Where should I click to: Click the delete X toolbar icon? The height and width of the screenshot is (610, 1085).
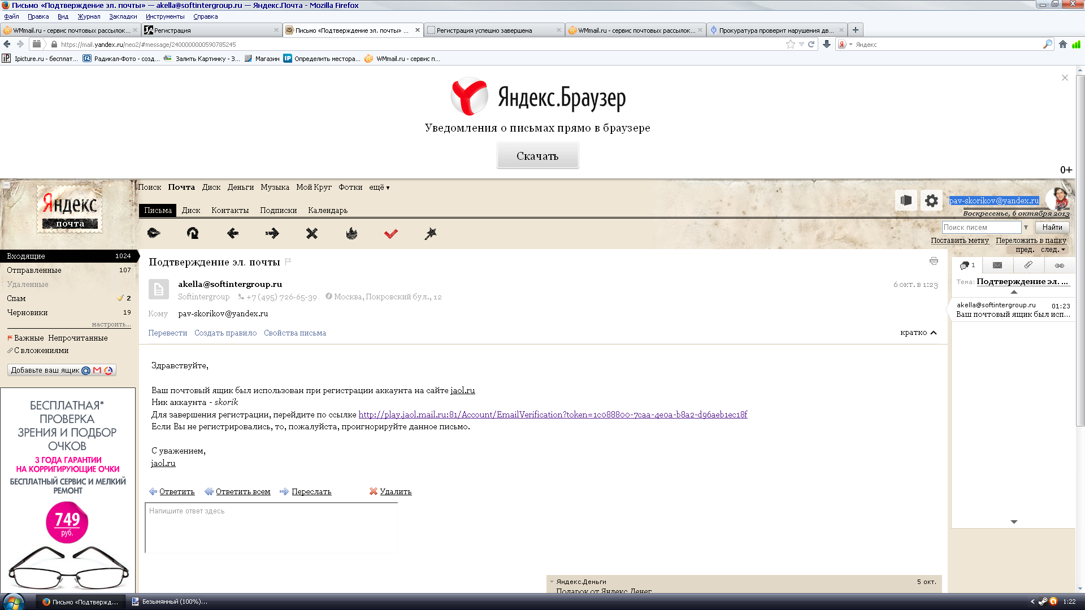tap(312, 233)
